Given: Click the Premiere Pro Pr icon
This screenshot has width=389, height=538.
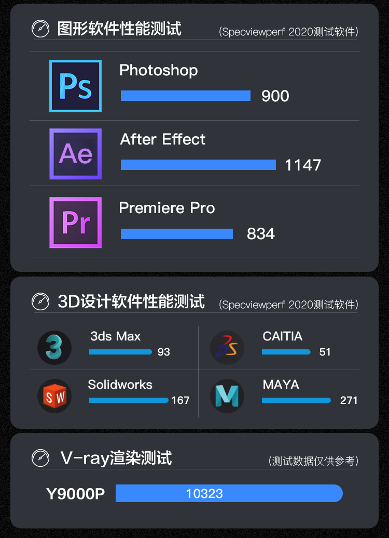Looking at the screenshot, I should (75, 222).
